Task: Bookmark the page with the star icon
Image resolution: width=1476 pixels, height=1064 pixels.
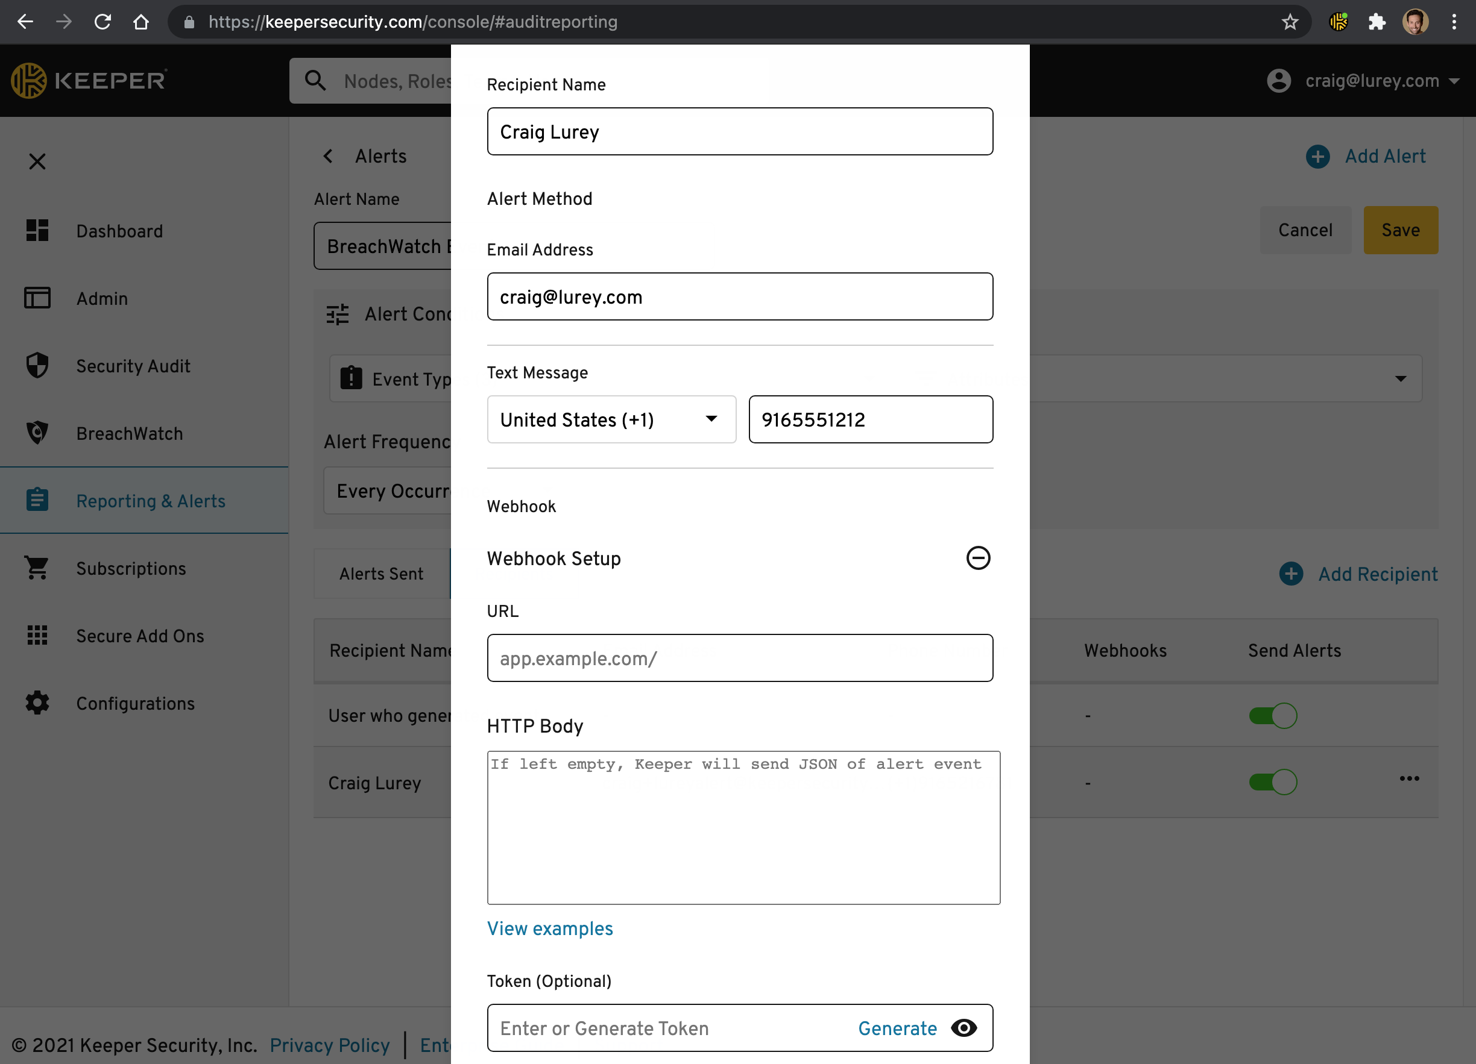Action: pos(1289,22)
